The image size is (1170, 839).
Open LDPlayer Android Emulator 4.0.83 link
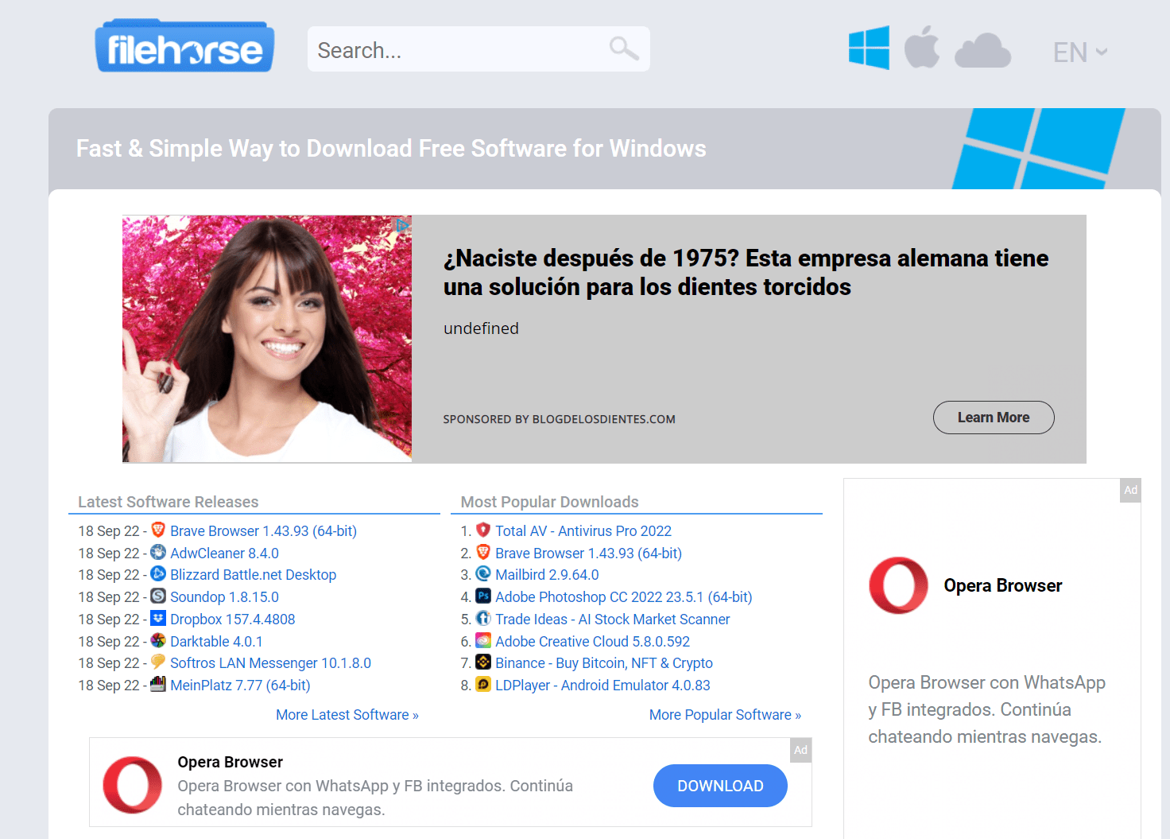(602, 686)
